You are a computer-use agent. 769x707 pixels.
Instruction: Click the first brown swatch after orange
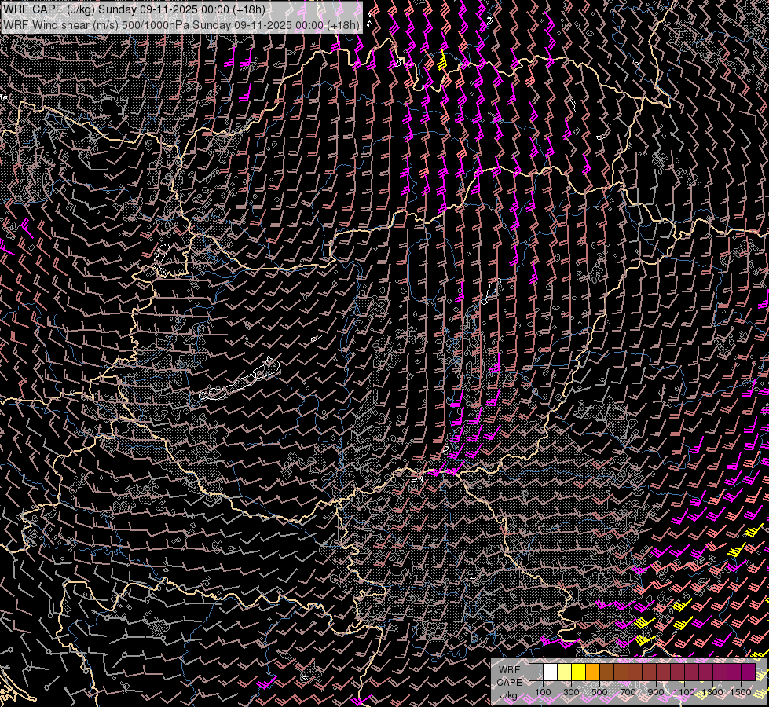pyautogui.click(x=606, y=672)
